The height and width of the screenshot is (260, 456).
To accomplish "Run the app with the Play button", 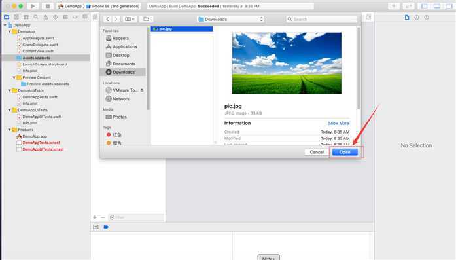I will (x=33, y=6).
